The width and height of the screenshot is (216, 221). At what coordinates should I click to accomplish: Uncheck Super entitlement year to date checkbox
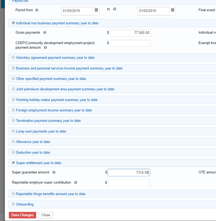point(13,163)
